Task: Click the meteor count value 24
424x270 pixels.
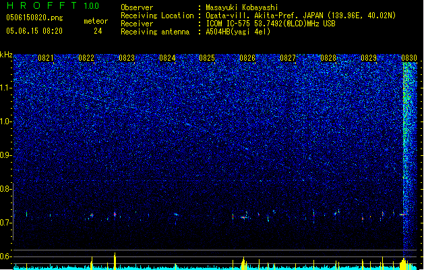Action: tap(98, 31)
